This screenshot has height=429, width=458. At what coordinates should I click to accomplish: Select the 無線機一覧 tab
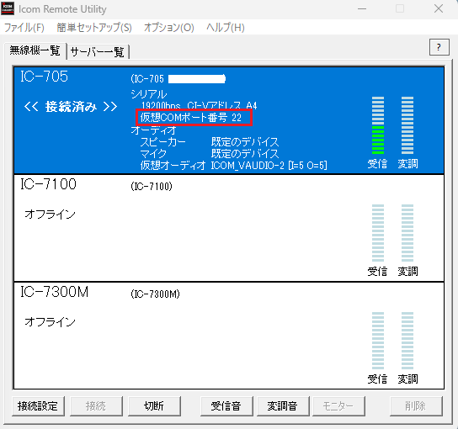tap(35, 50)
